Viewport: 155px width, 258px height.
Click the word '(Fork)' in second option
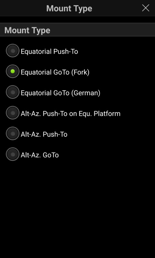(80, 72)
